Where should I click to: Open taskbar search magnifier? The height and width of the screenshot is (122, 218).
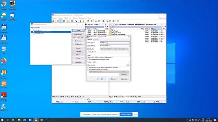point(8,120)
